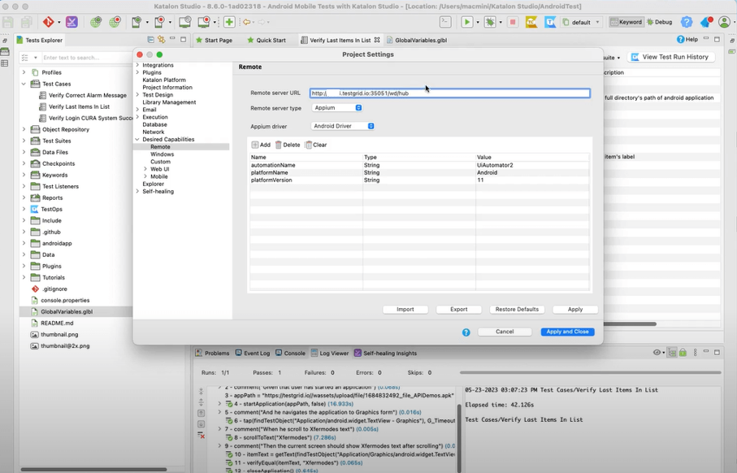This screenshot has width=737, height=473.
Task: Click the Delete capability button
Action: (288, 145)
